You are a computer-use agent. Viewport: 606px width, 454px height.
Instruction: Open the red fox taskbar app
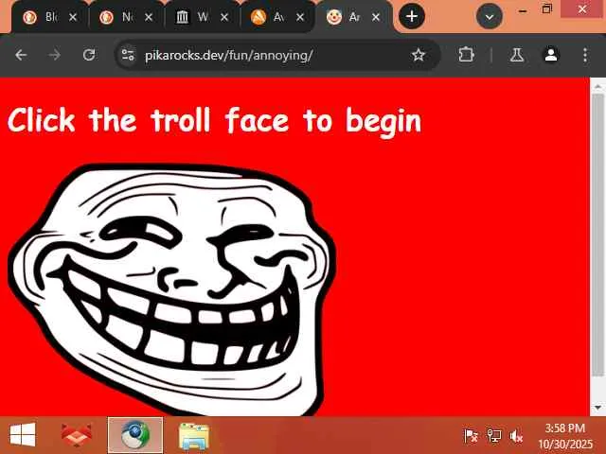pyautogui.click(x=76, y=435)
